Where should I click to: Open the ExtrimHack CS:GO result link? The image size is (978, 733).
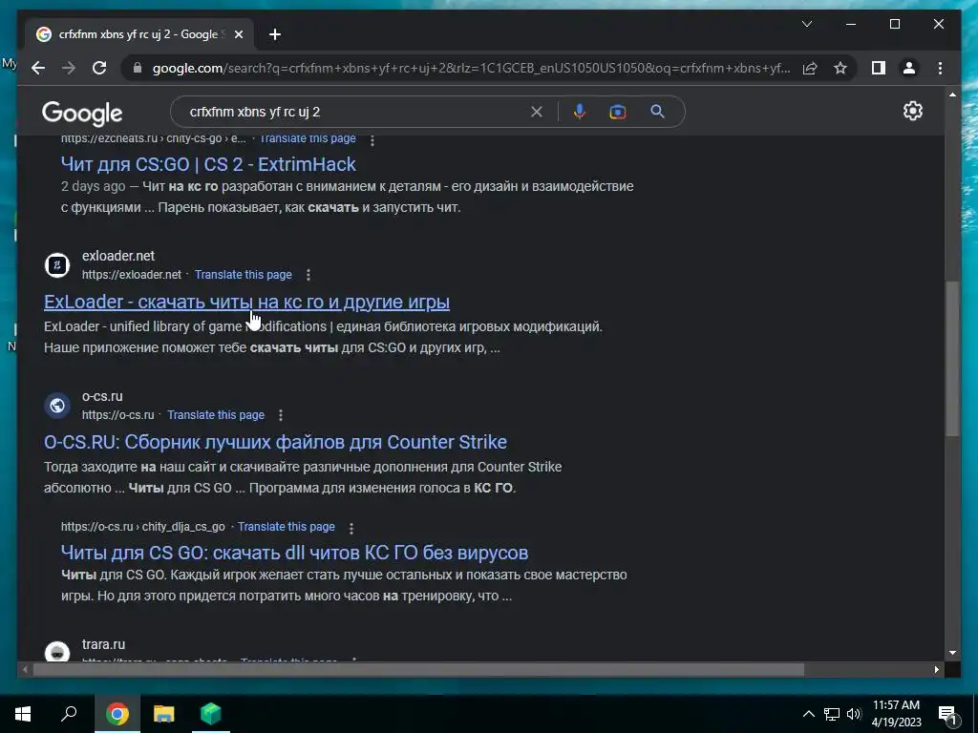(x=208, y=164)
